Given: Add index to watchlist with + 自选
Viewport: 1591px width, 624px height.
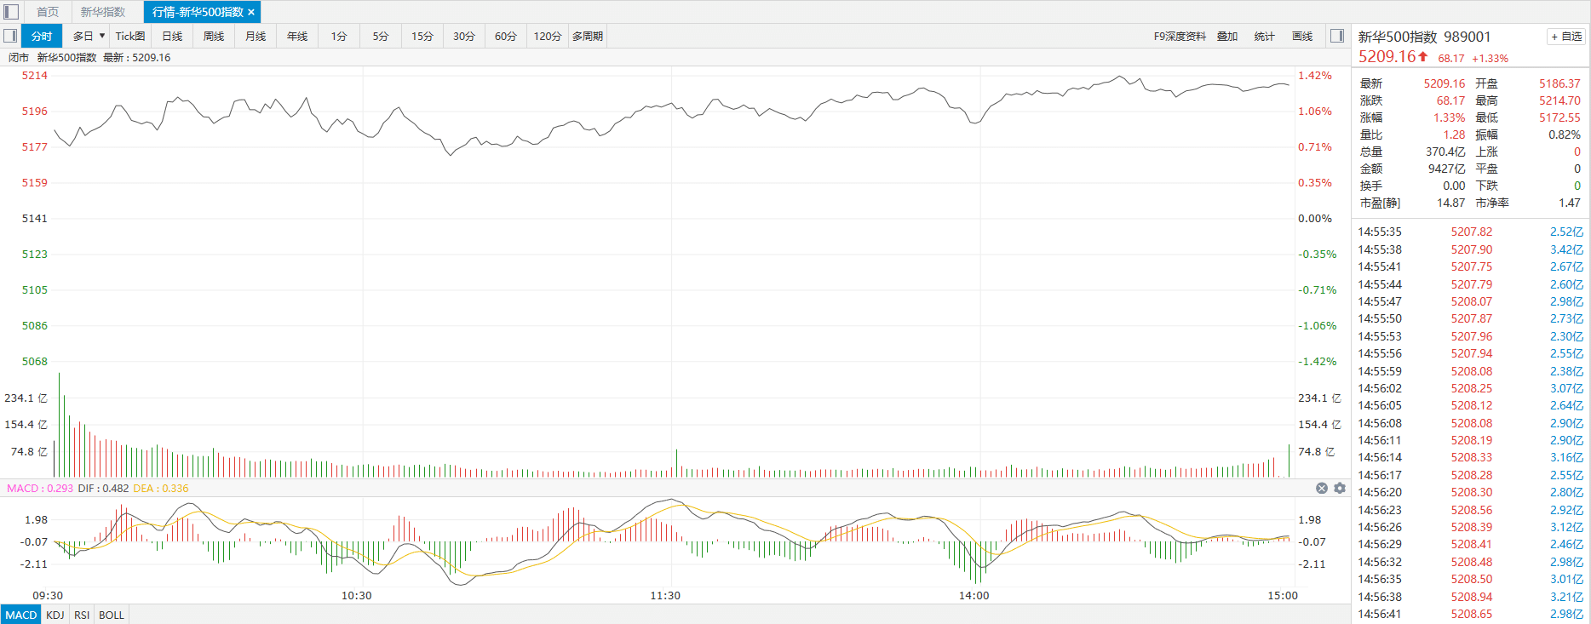Looking at the screenshot, I should [x=1566, y=37].
